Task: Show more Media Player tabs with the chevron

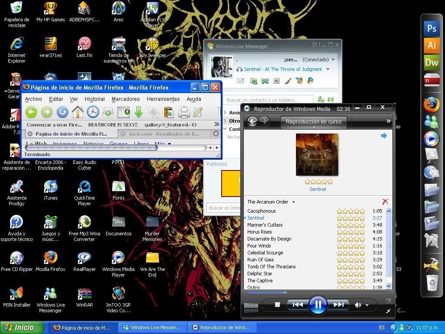Action: point(388,121)
